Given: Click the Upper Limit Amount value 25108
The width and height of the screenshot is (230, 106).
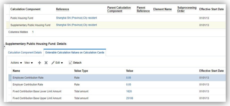Looking at the screenshot, I should [129, 98].
